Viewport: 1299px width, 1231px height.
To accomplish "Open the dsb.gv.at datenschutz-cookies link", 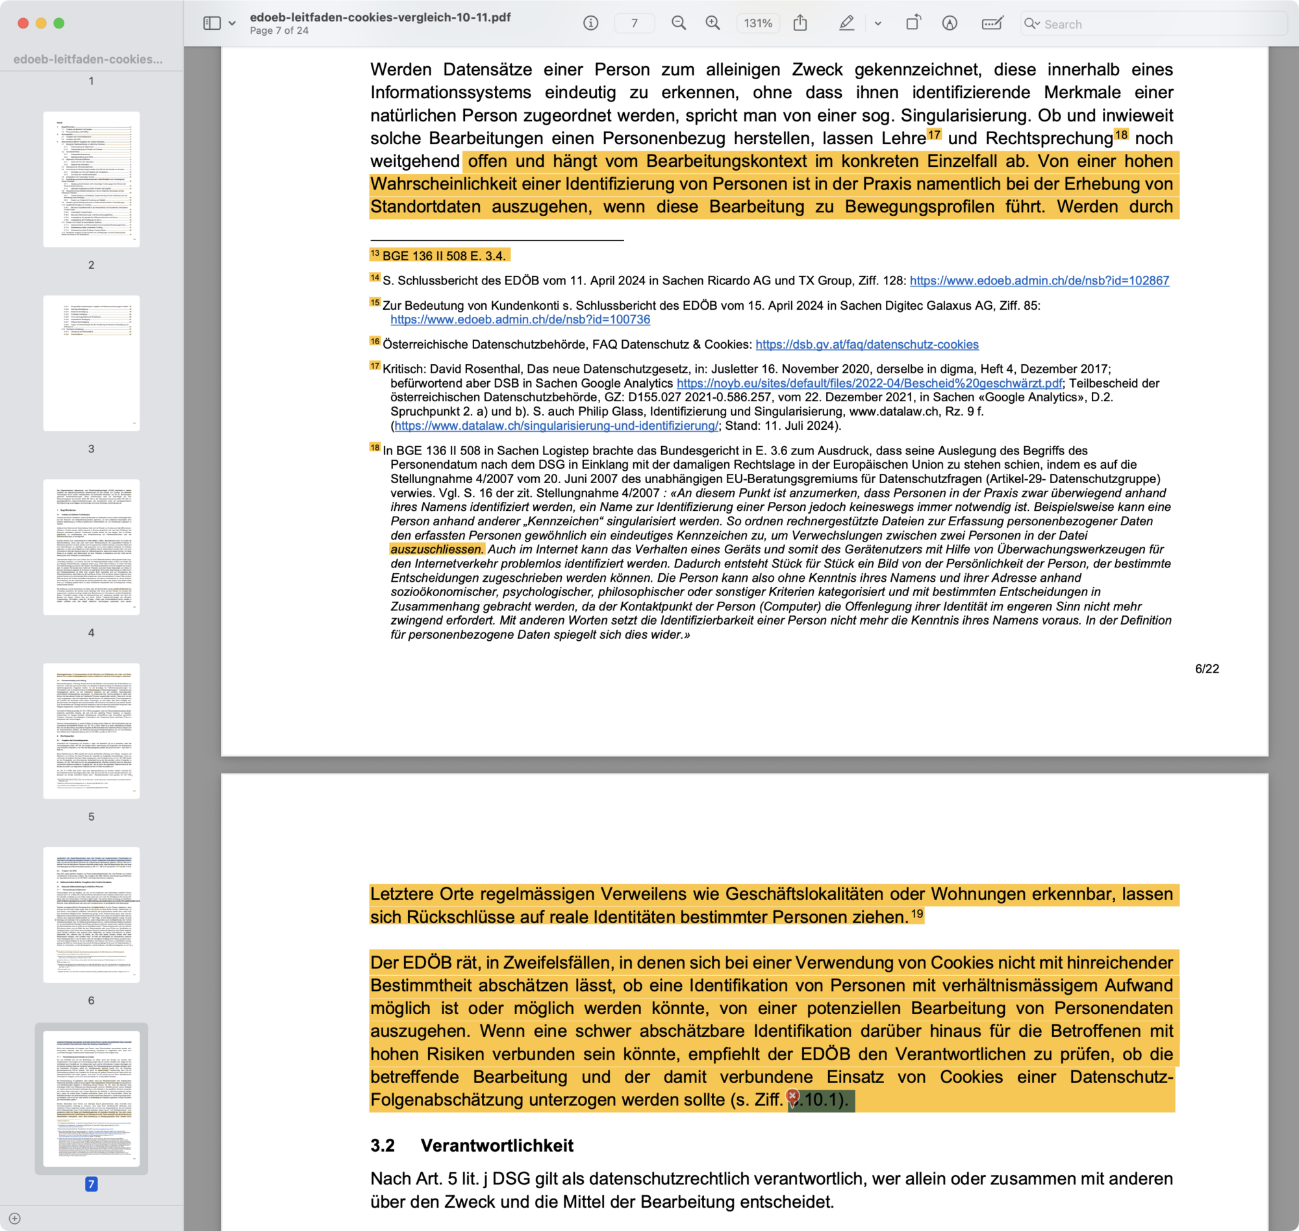I will 866,345.
